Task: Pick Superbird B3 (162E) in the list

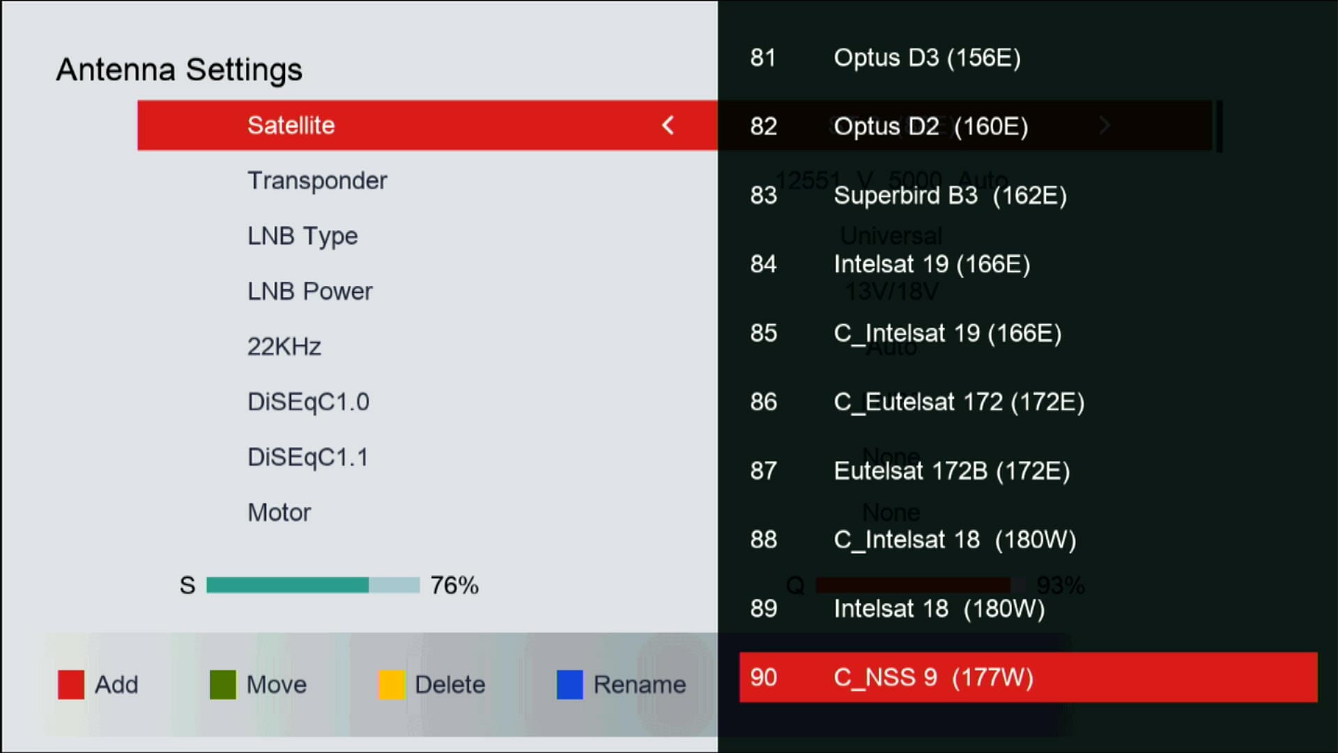Action: tap(950, 195)
